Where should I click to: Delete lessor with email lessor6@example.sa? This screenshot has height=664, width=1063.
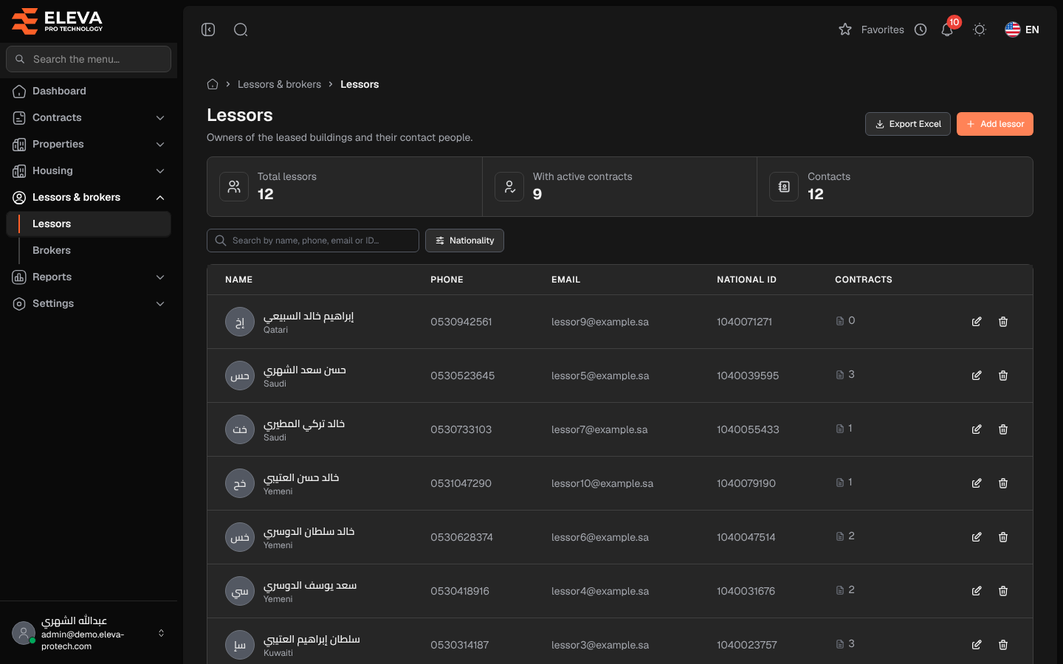pos(1003,537)
